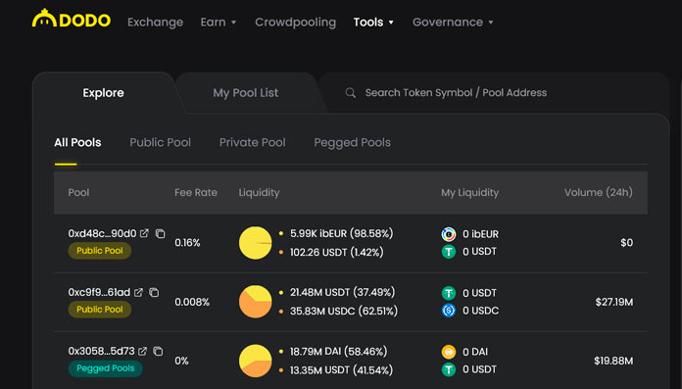Viewport: 682px width, 389px height.
Task: Expand the Earn dropdown menu
Action: pyautogui.click(x=218, y=23)
